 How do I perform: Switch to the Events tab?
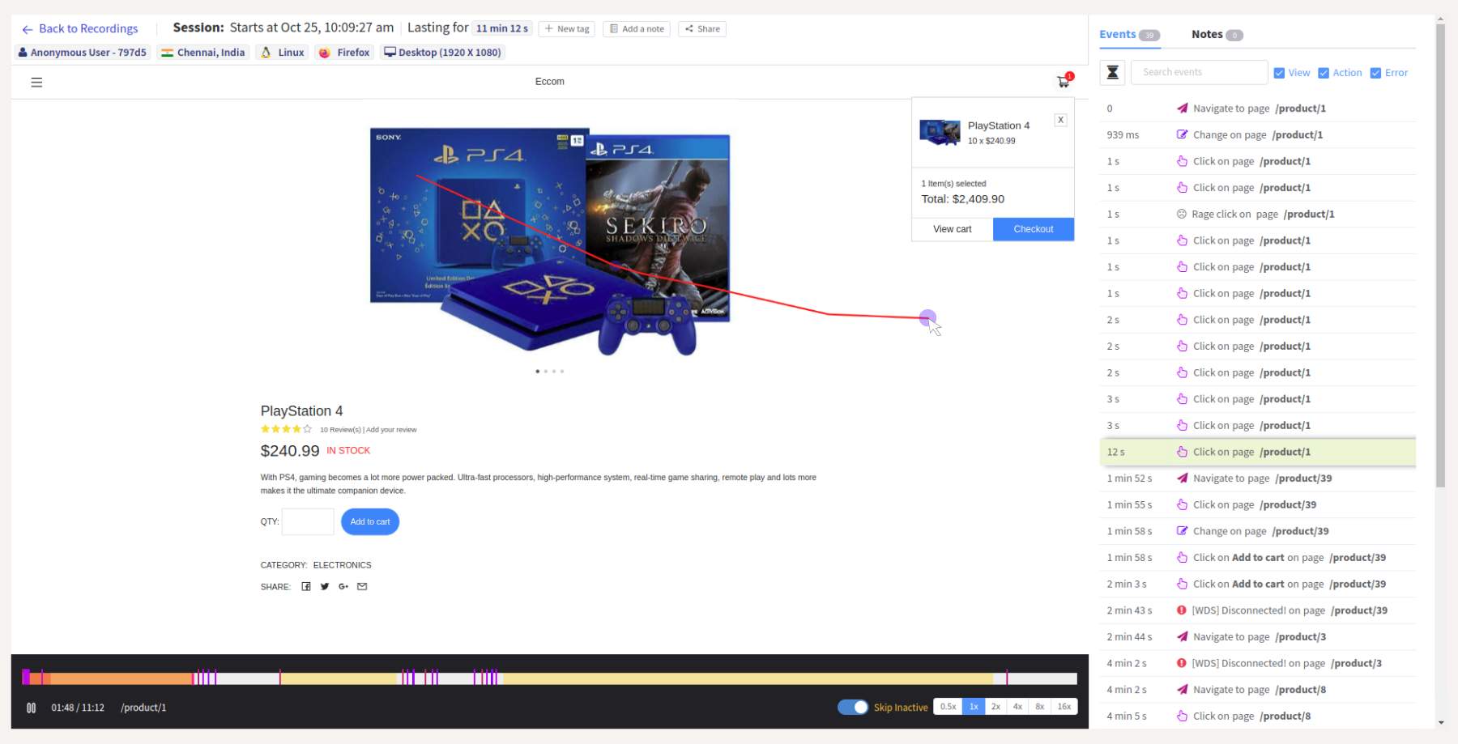(x=1129, y=34)
